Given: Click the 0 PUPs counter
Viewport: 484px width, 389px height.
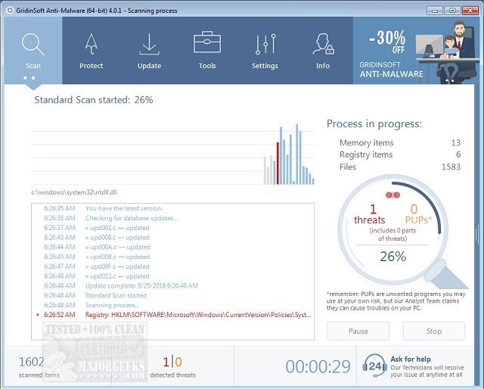Looking at the screenshot, I should [414, 214].
